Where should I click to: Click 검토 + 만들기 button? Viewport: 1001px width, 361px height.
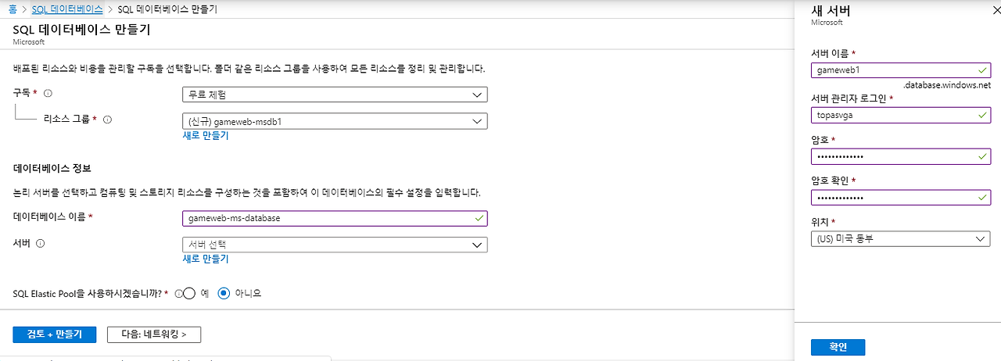coord(54,334)
